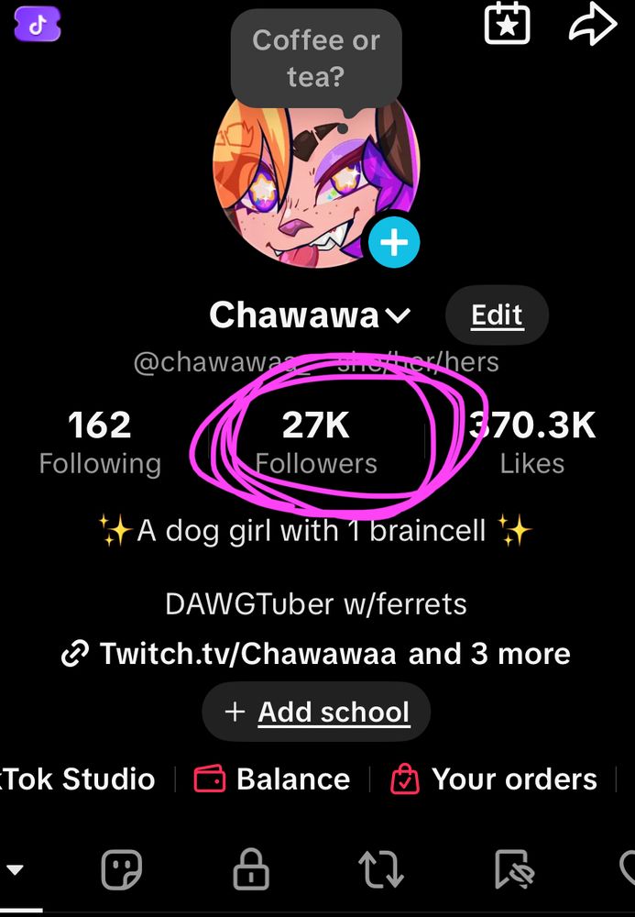Click the Edit profile button

tap(497, 315)
